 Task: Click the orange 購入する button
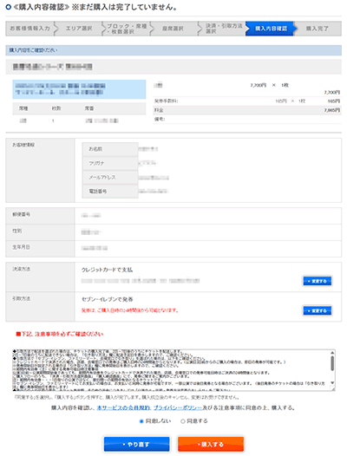click(x=211, y=444)
